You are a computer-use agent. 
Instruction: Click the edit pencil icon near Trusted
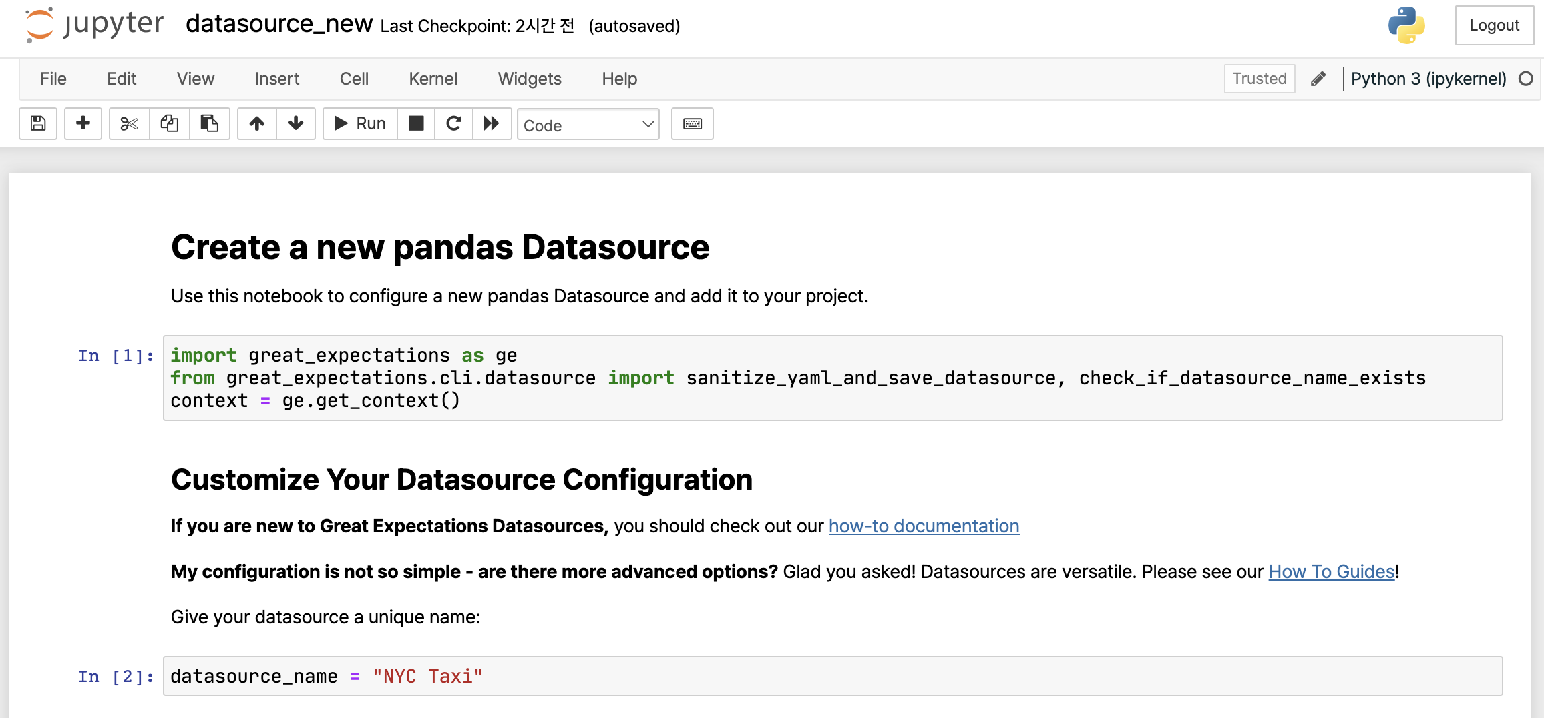pyautogui.click(x=1318, y=79)
